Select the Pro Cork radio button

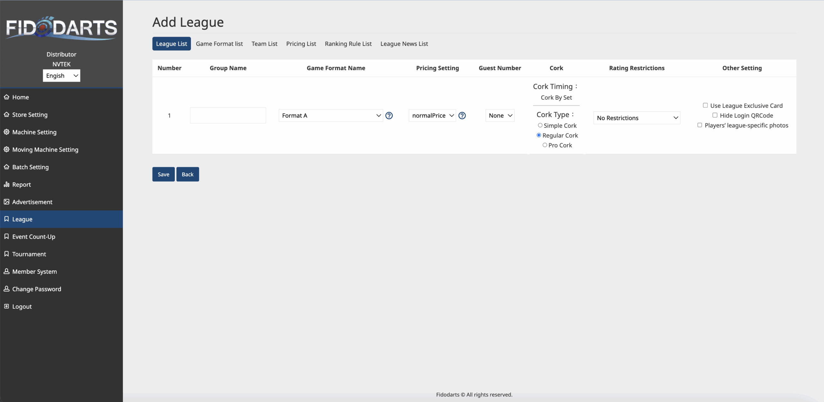tap(545, 145)
